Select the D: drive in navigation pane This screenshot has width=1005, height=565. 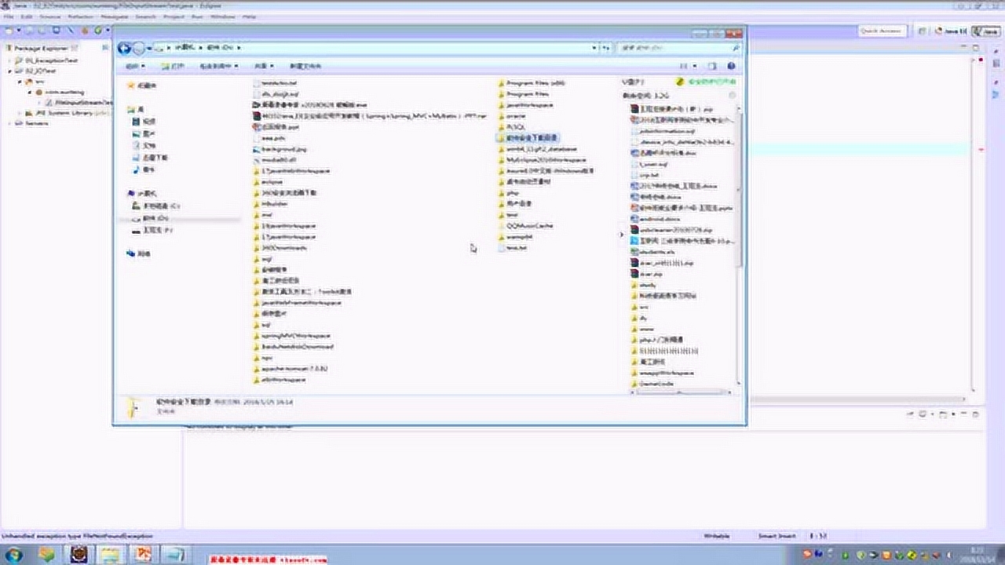(x=151, y=218)
